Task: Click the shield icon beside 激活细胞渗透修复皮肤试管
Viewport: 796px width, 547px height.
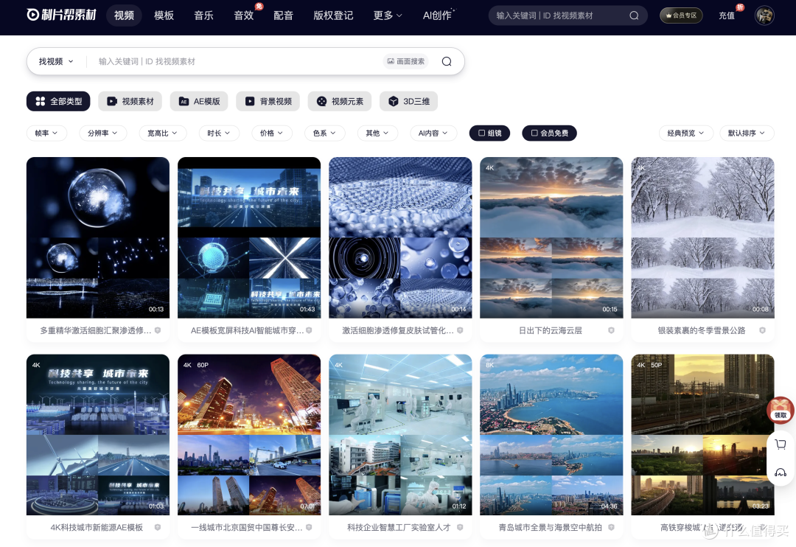Action: 459,331
